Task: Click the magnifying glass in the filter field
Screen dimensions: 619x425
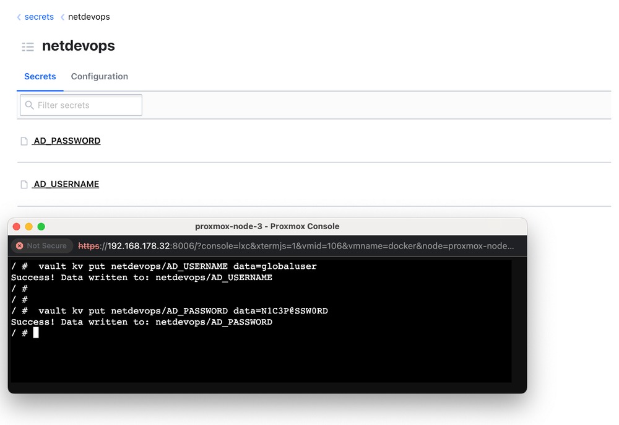Action: 30,105
